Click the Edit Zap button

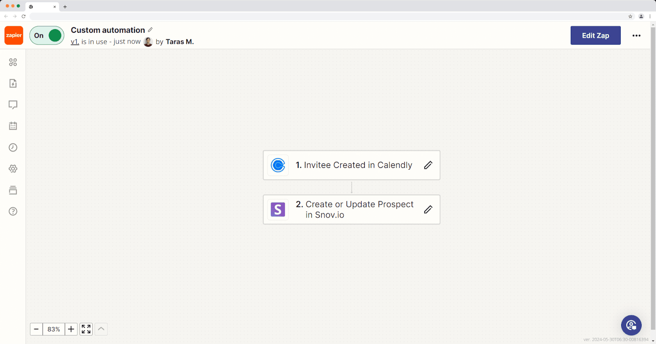[595, 36]
